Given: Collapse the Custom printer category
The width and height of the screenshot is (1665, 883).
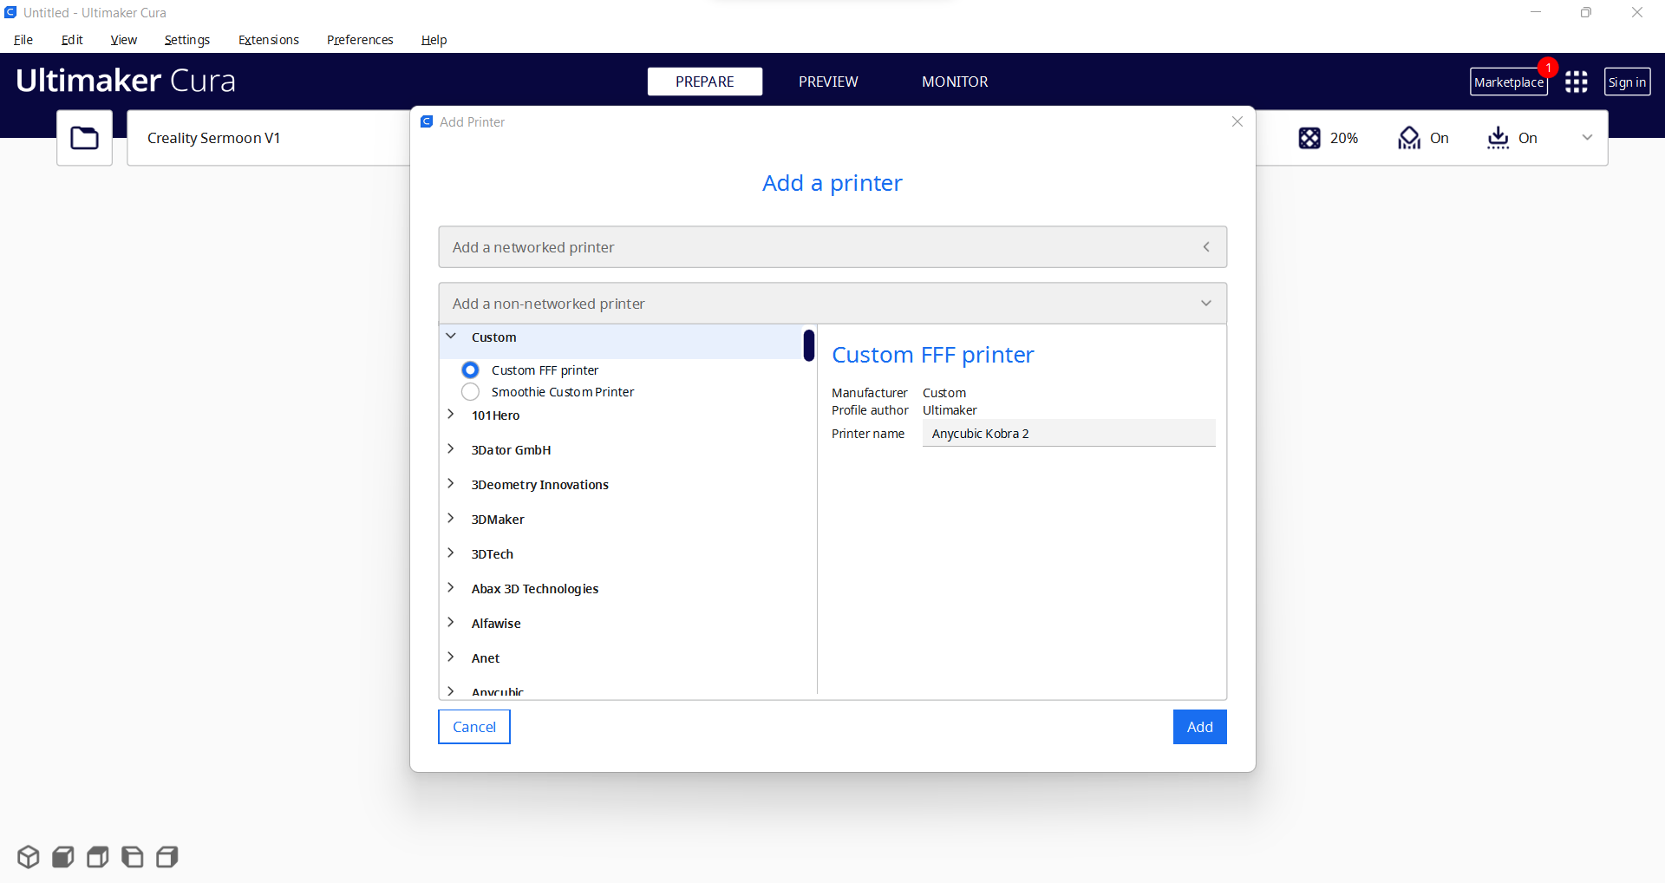Looking at the screenshot, I should [451, 337].
